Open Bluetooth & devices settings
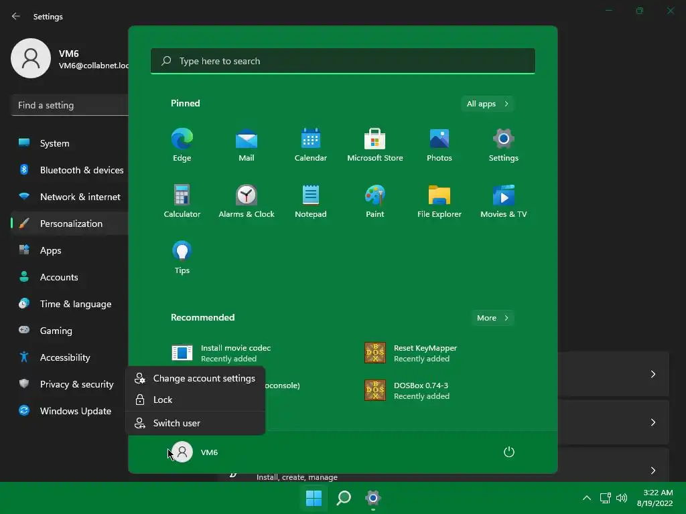 70,170
